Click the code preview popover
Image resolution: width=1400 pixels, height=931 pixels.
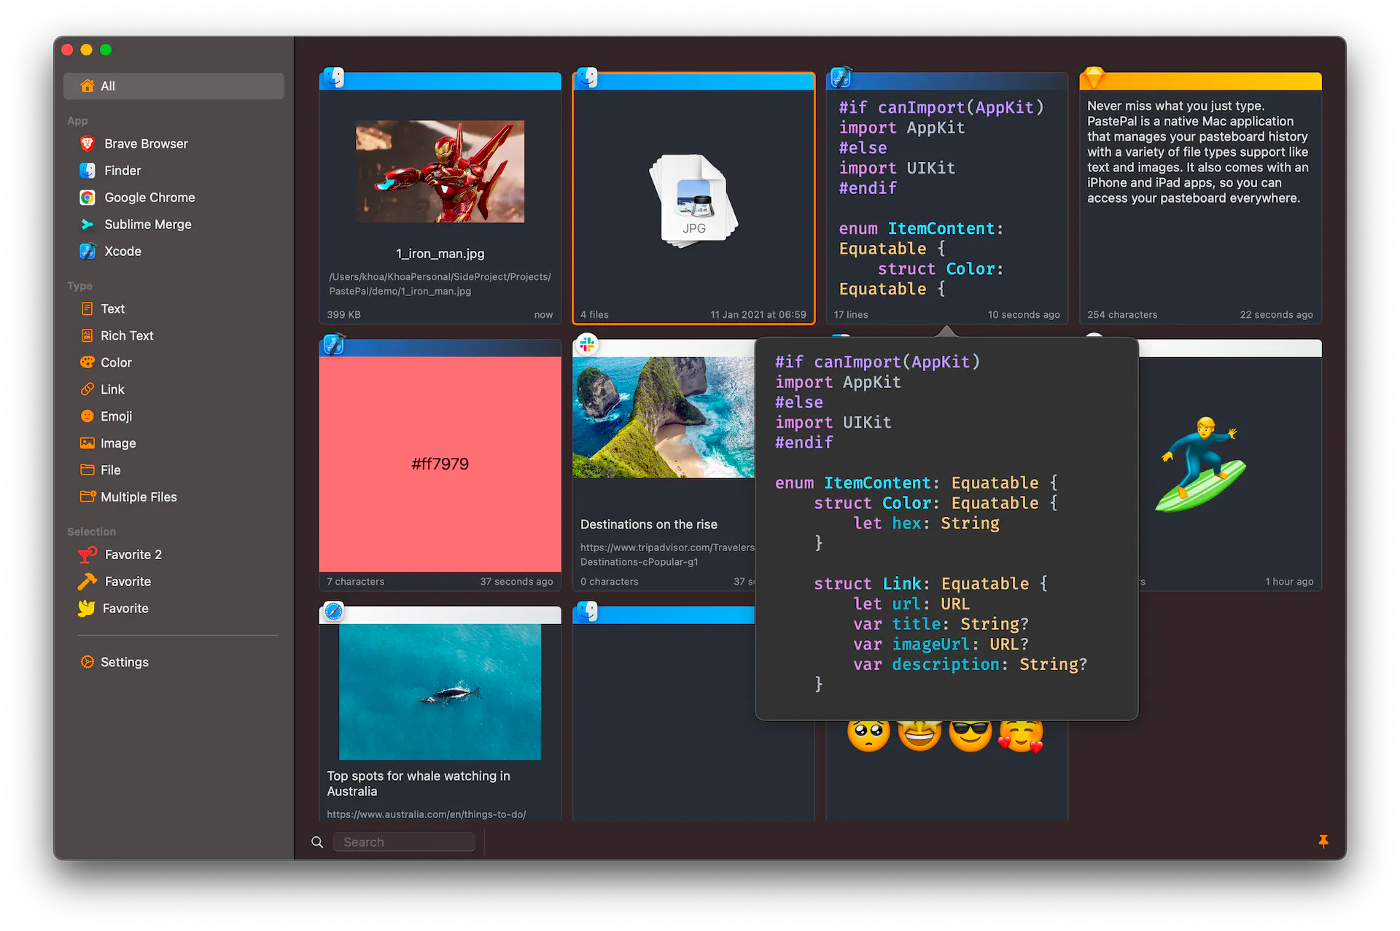946,529
